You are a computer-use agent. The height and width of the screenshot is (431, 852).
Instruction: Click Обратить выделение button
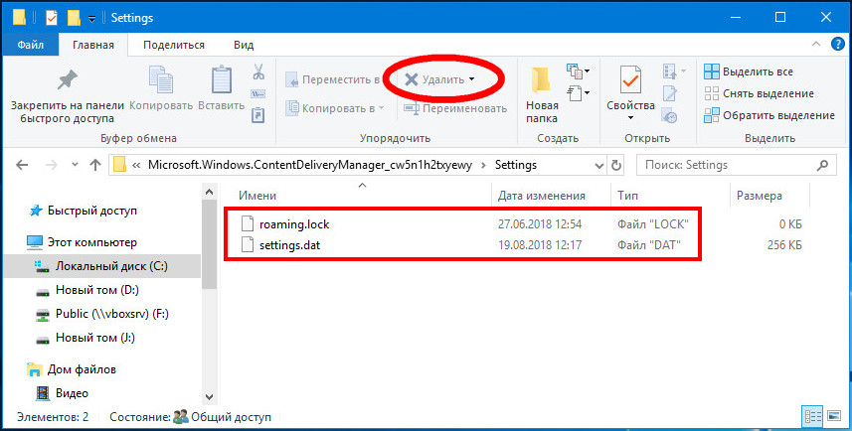coord(768,115)
